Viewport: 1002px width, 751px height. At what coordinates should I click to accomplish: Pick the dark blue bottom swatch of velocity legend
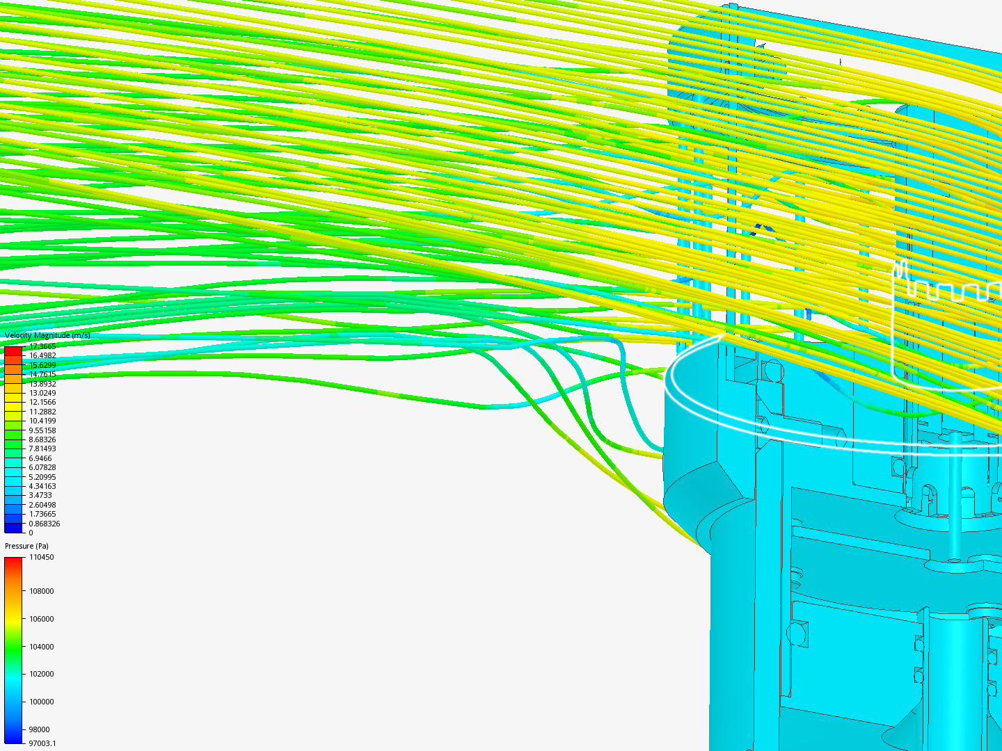(13, 528)
